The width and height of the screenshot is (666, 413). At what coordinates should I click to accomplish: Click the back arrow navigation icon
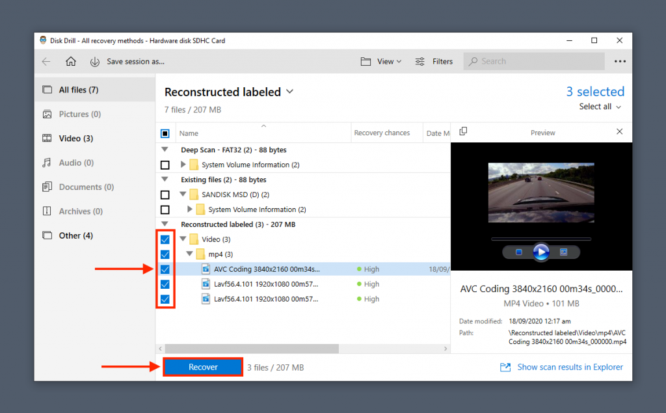(46, 61)
